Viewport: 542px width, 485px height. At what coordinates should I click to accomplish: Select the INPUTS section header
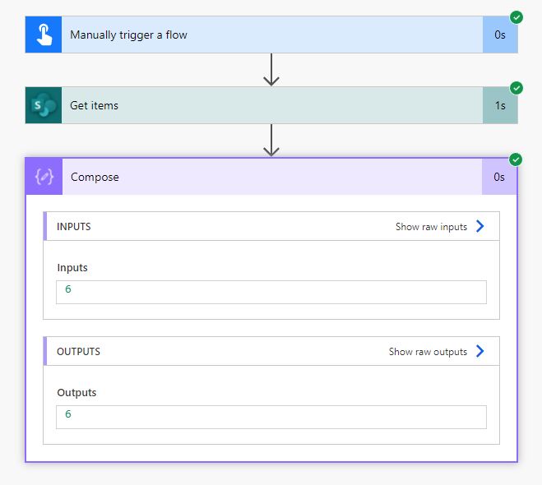(x=271, y=226)
